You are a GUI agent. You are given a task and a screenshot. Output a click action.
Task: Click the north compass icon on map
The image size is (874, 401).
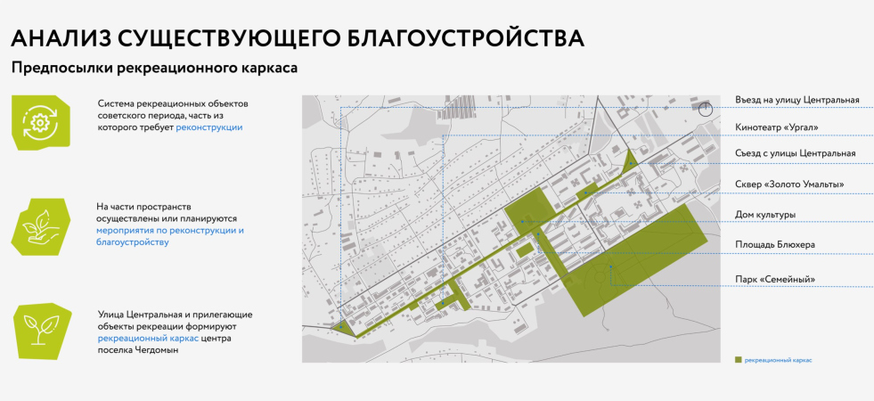pyautogui.click(x=706, y=110)
